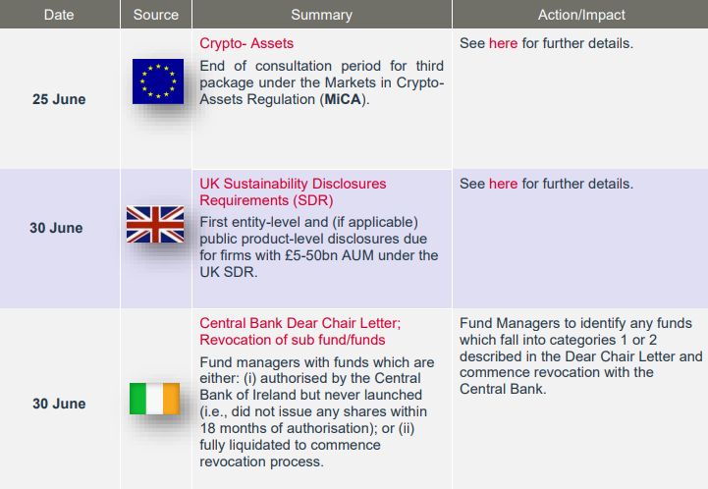Click the Ireland flag icon

click(x=155, y=399)
